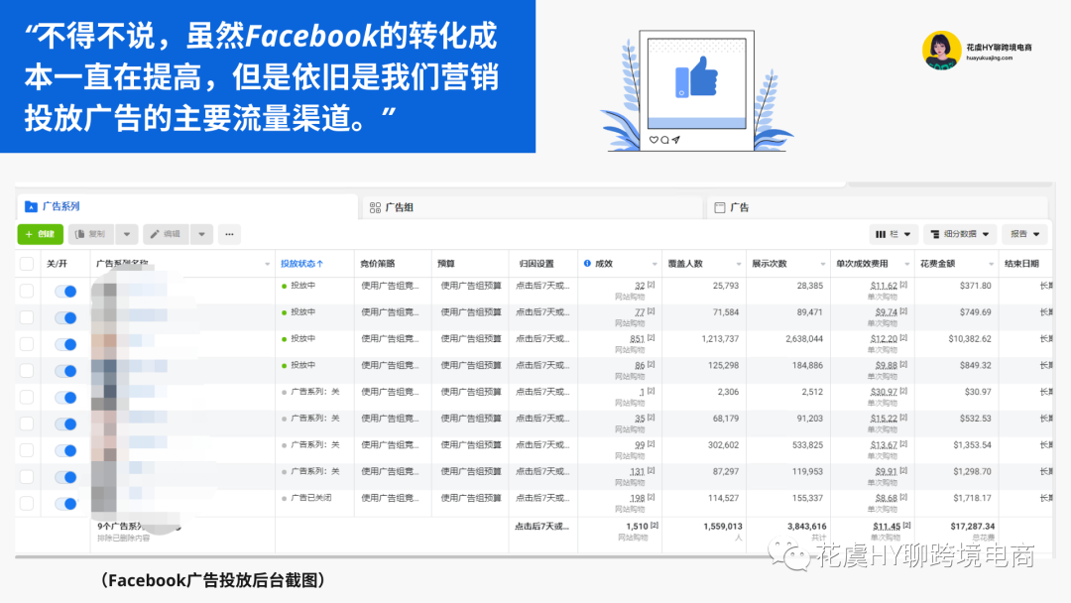Click the blue info icon beside 成效
Screen dimensions: 1071x603
[x=587, y=264]
